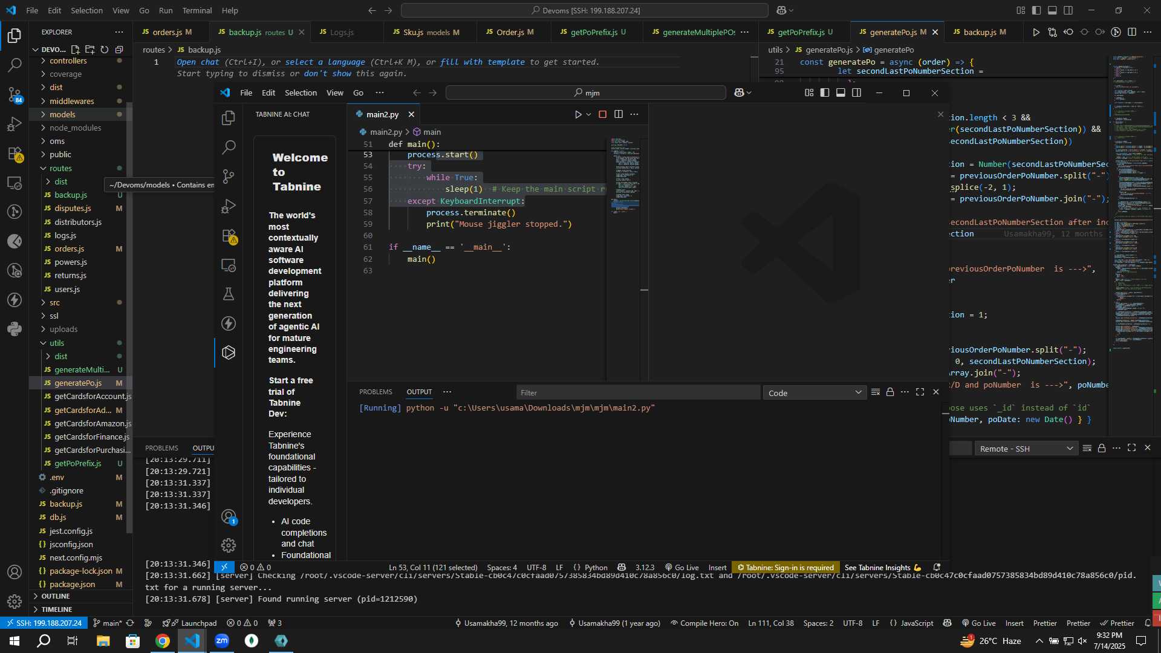Open Python icon in back window activity bar
Image resolution: width=1161 pixels, height=653 pixels.
click(x=15, y=330)
